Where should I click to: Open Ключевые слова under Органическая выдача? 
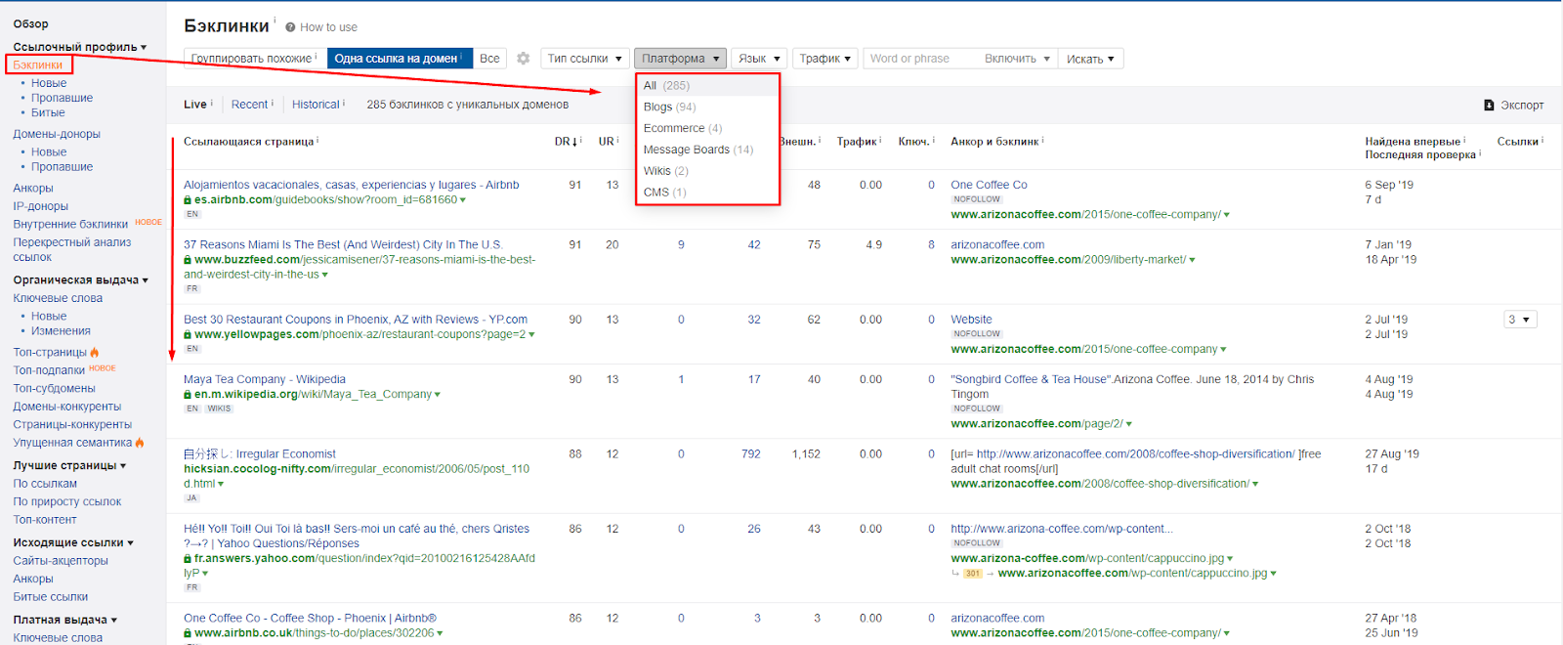58,299
